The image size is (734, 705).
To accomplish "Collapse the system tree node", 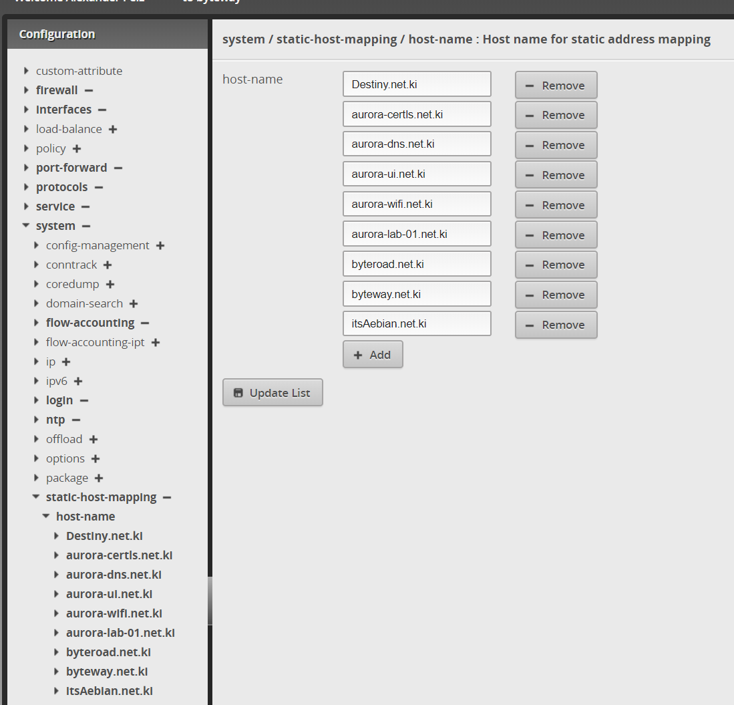I will pos(26,226).
